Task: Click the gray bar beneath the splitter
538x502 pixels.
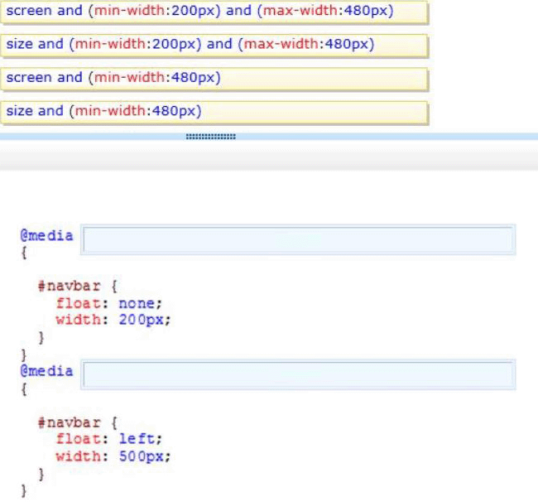Action: tap(269, 157)
